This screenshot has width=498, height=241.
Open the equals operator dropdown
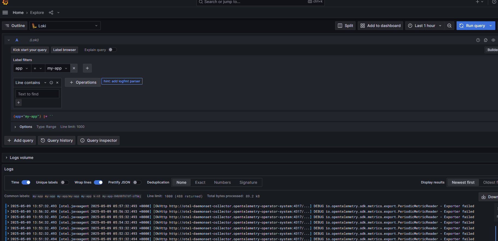pyautogui.click(x=38, y=68)
